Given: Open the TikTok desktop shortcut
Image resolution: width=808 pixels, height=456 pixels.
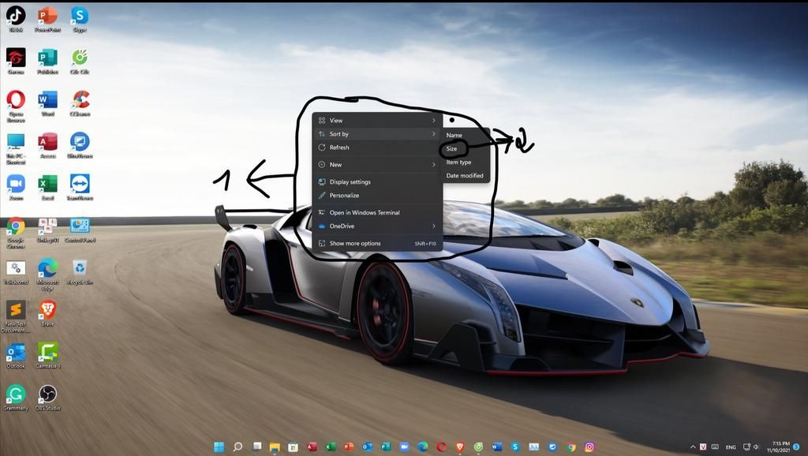Looking at the screenshot, I should click(x=16, y=19).
